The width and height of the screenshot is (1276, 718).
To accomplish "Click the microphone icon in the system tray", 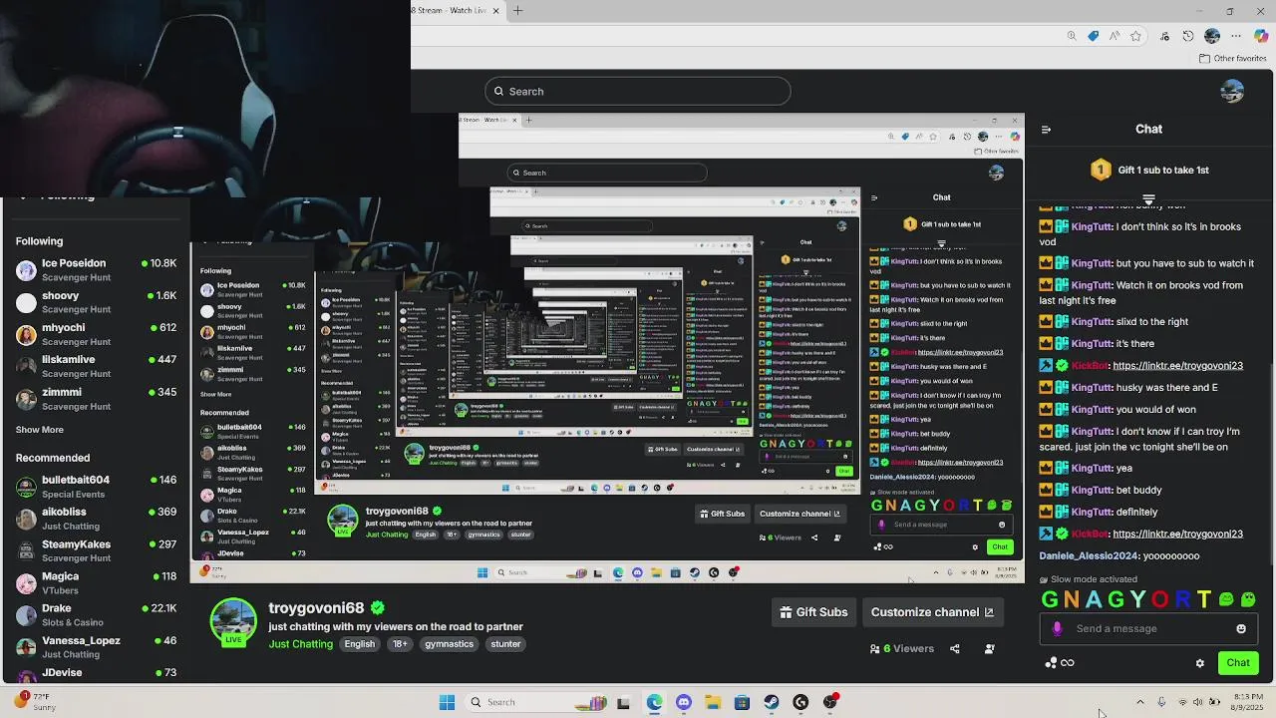I will (x=1161, y=702).
